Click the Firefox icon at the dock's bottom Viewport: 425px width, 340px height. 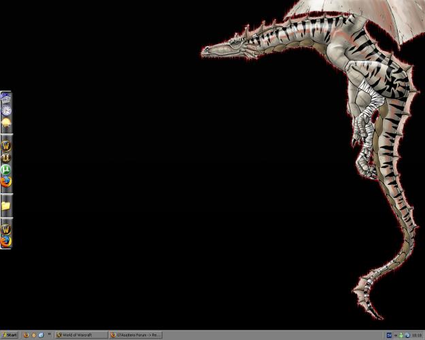click(x=5, y=241)
